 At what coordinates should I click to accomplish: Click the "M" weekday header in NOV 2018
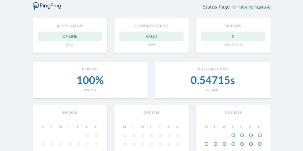click(x=206, y=127)
